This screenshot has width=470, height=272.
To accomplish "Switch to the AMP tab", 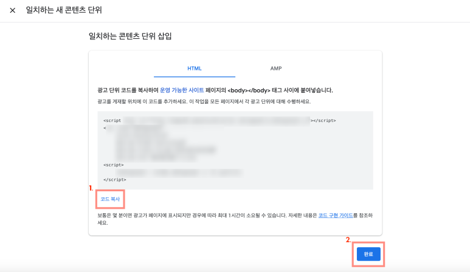I will coord(276,69).
